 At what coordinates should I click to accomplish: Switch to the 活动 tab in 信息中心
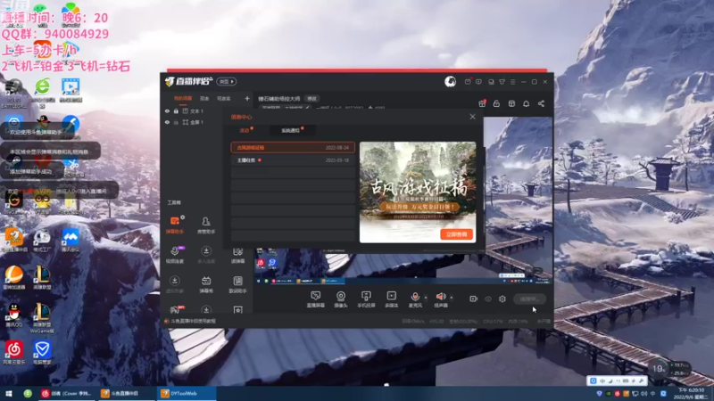[x=245, y=130]
